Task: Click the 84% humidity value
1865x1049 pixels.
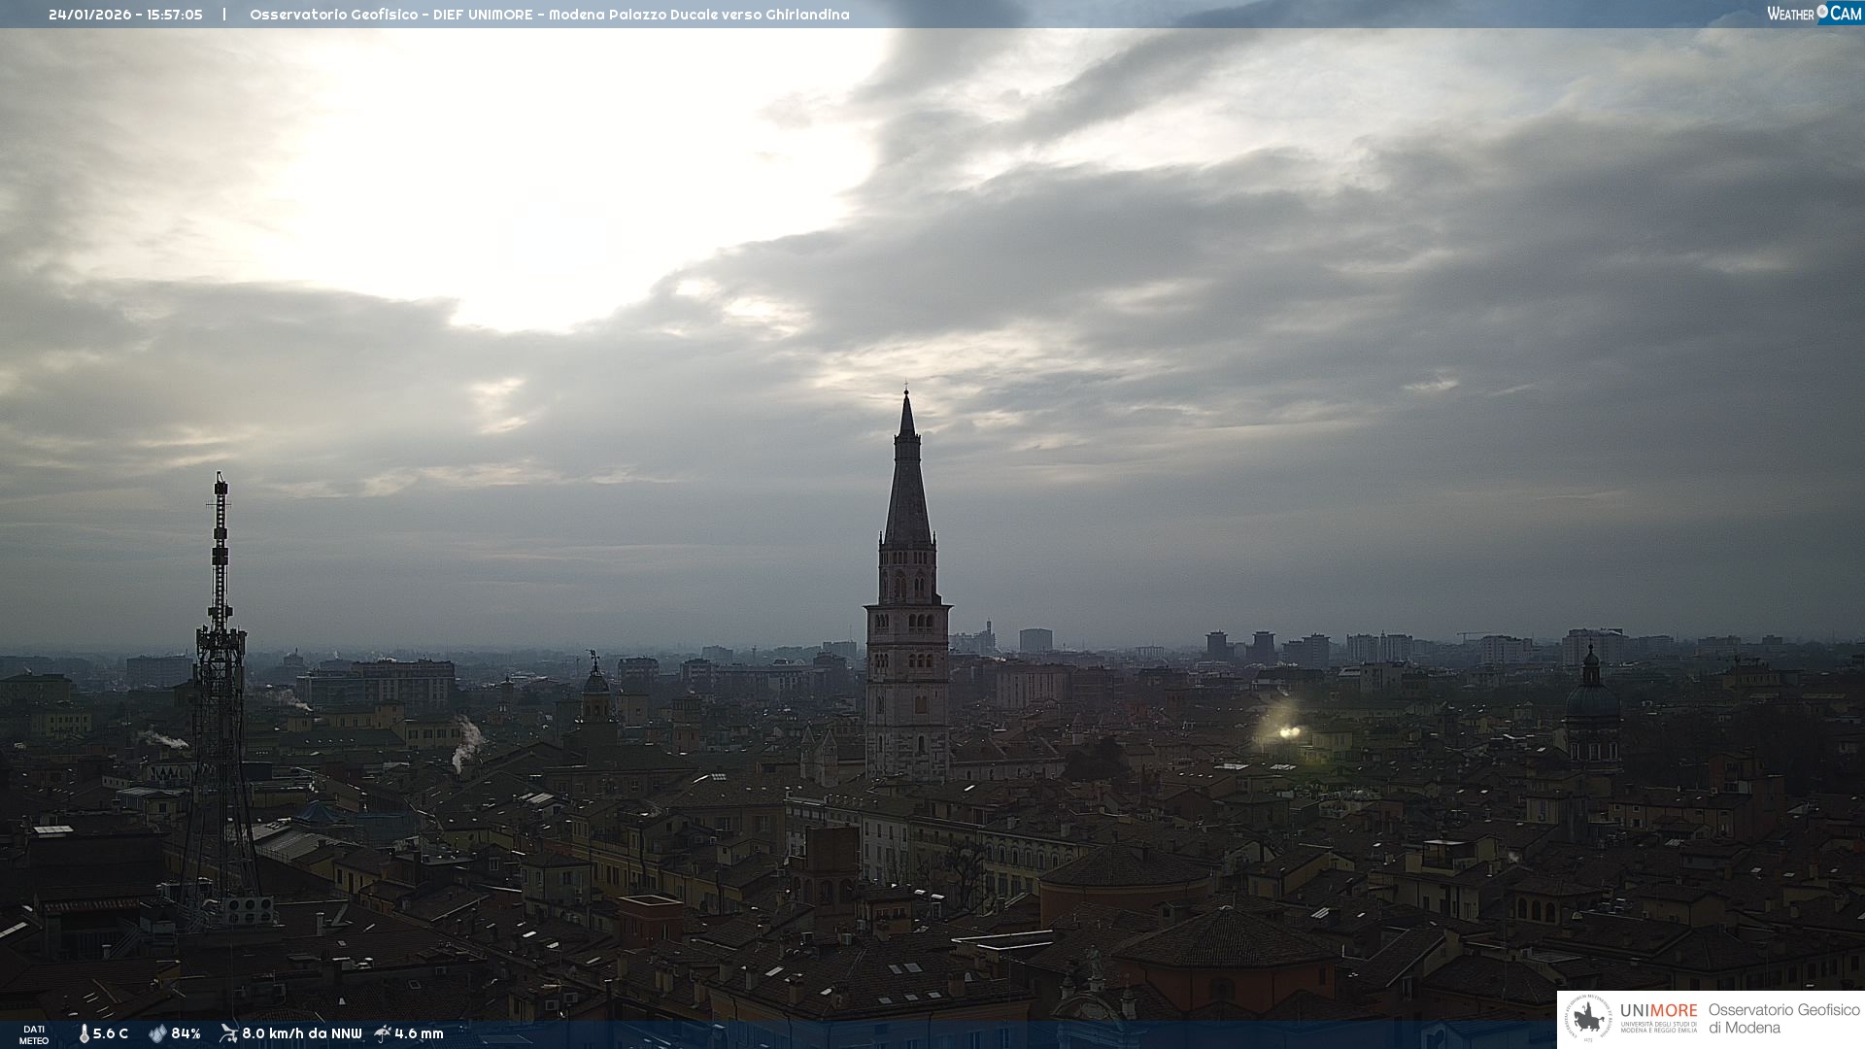Action: (186, 1033)
